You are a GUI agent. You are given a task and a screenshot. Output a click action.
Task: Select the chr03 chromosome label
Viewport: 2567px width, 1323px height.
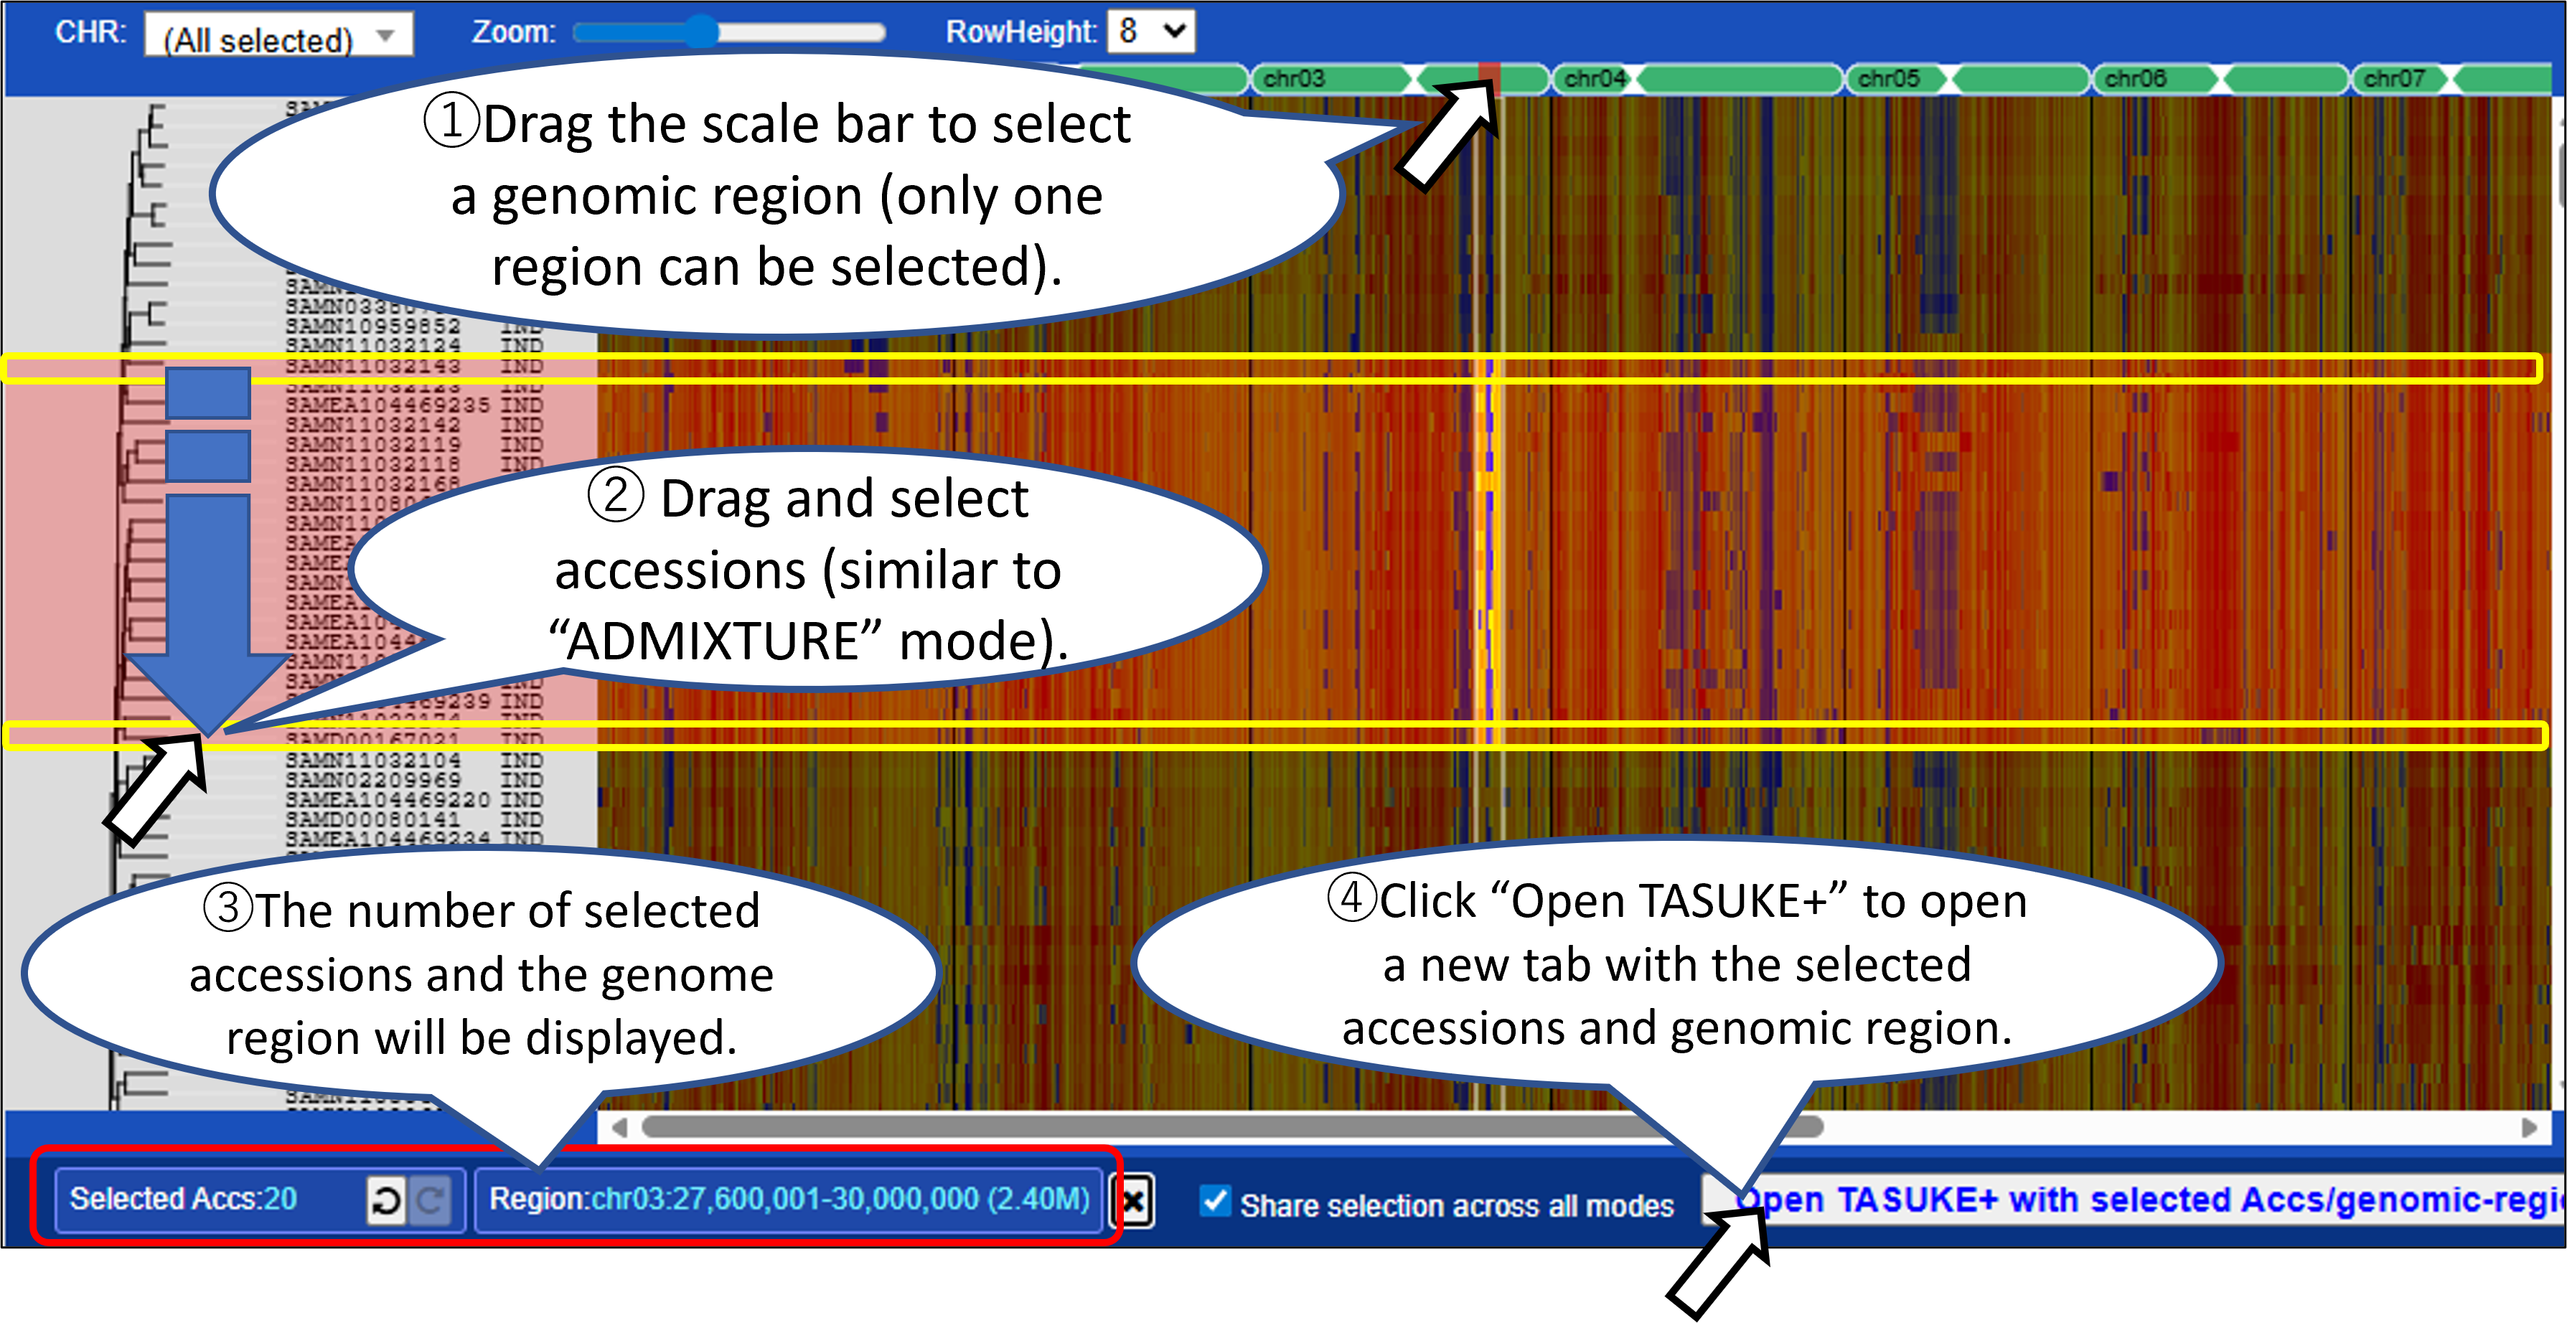1293,79
